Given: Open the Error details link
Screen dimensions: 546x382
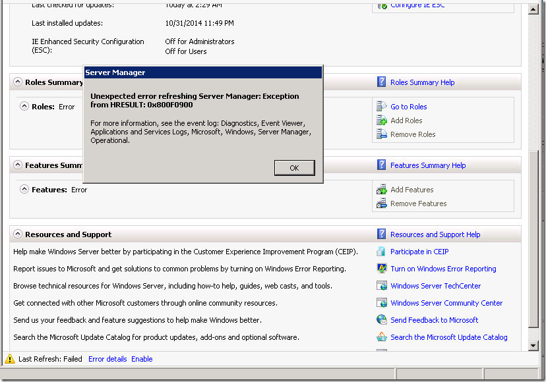Looking at the screenshot, I should 107,359.
